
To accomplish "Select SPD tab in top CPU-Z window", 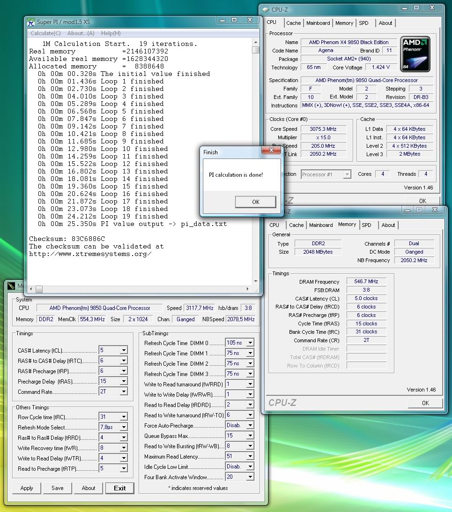I will 363,23.
